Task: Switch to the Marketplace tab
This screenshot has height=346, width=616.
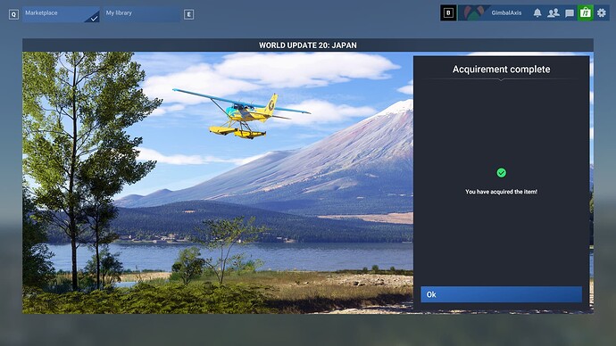Action: tap(61, 14)
